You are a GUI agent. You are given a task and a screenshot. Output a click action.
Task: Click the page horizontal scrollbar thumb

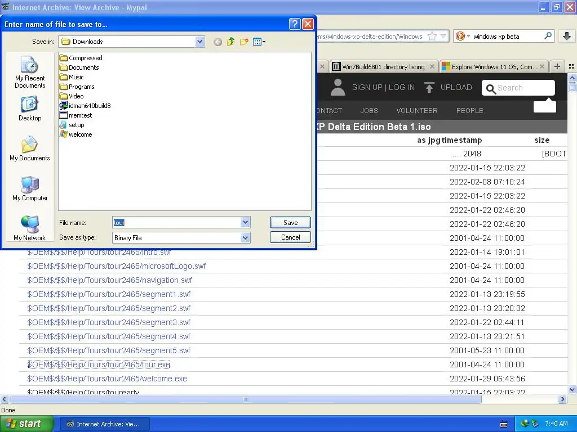(x=246, y=399)
